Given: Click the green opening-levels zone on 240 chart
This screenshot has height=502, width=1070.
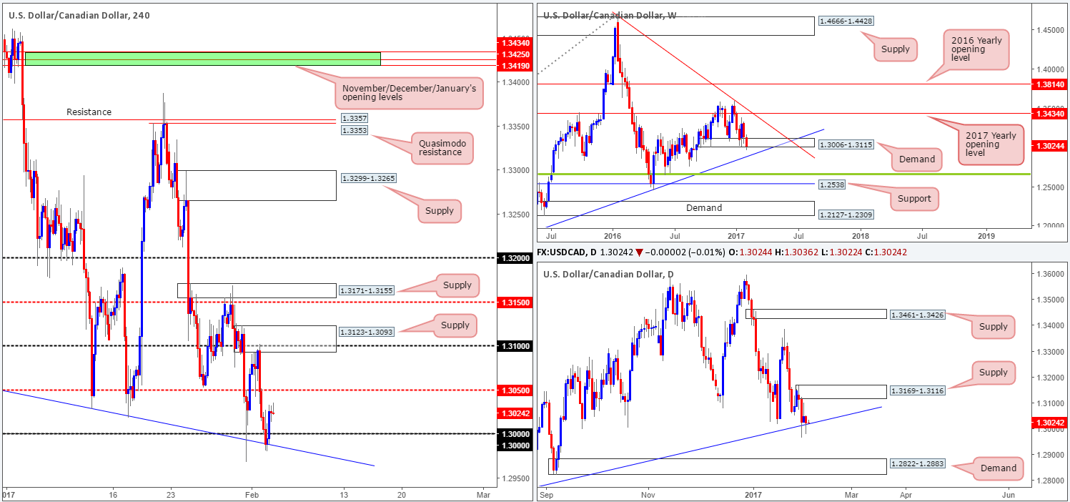Looking at the screenshot, I should point(203,59).
